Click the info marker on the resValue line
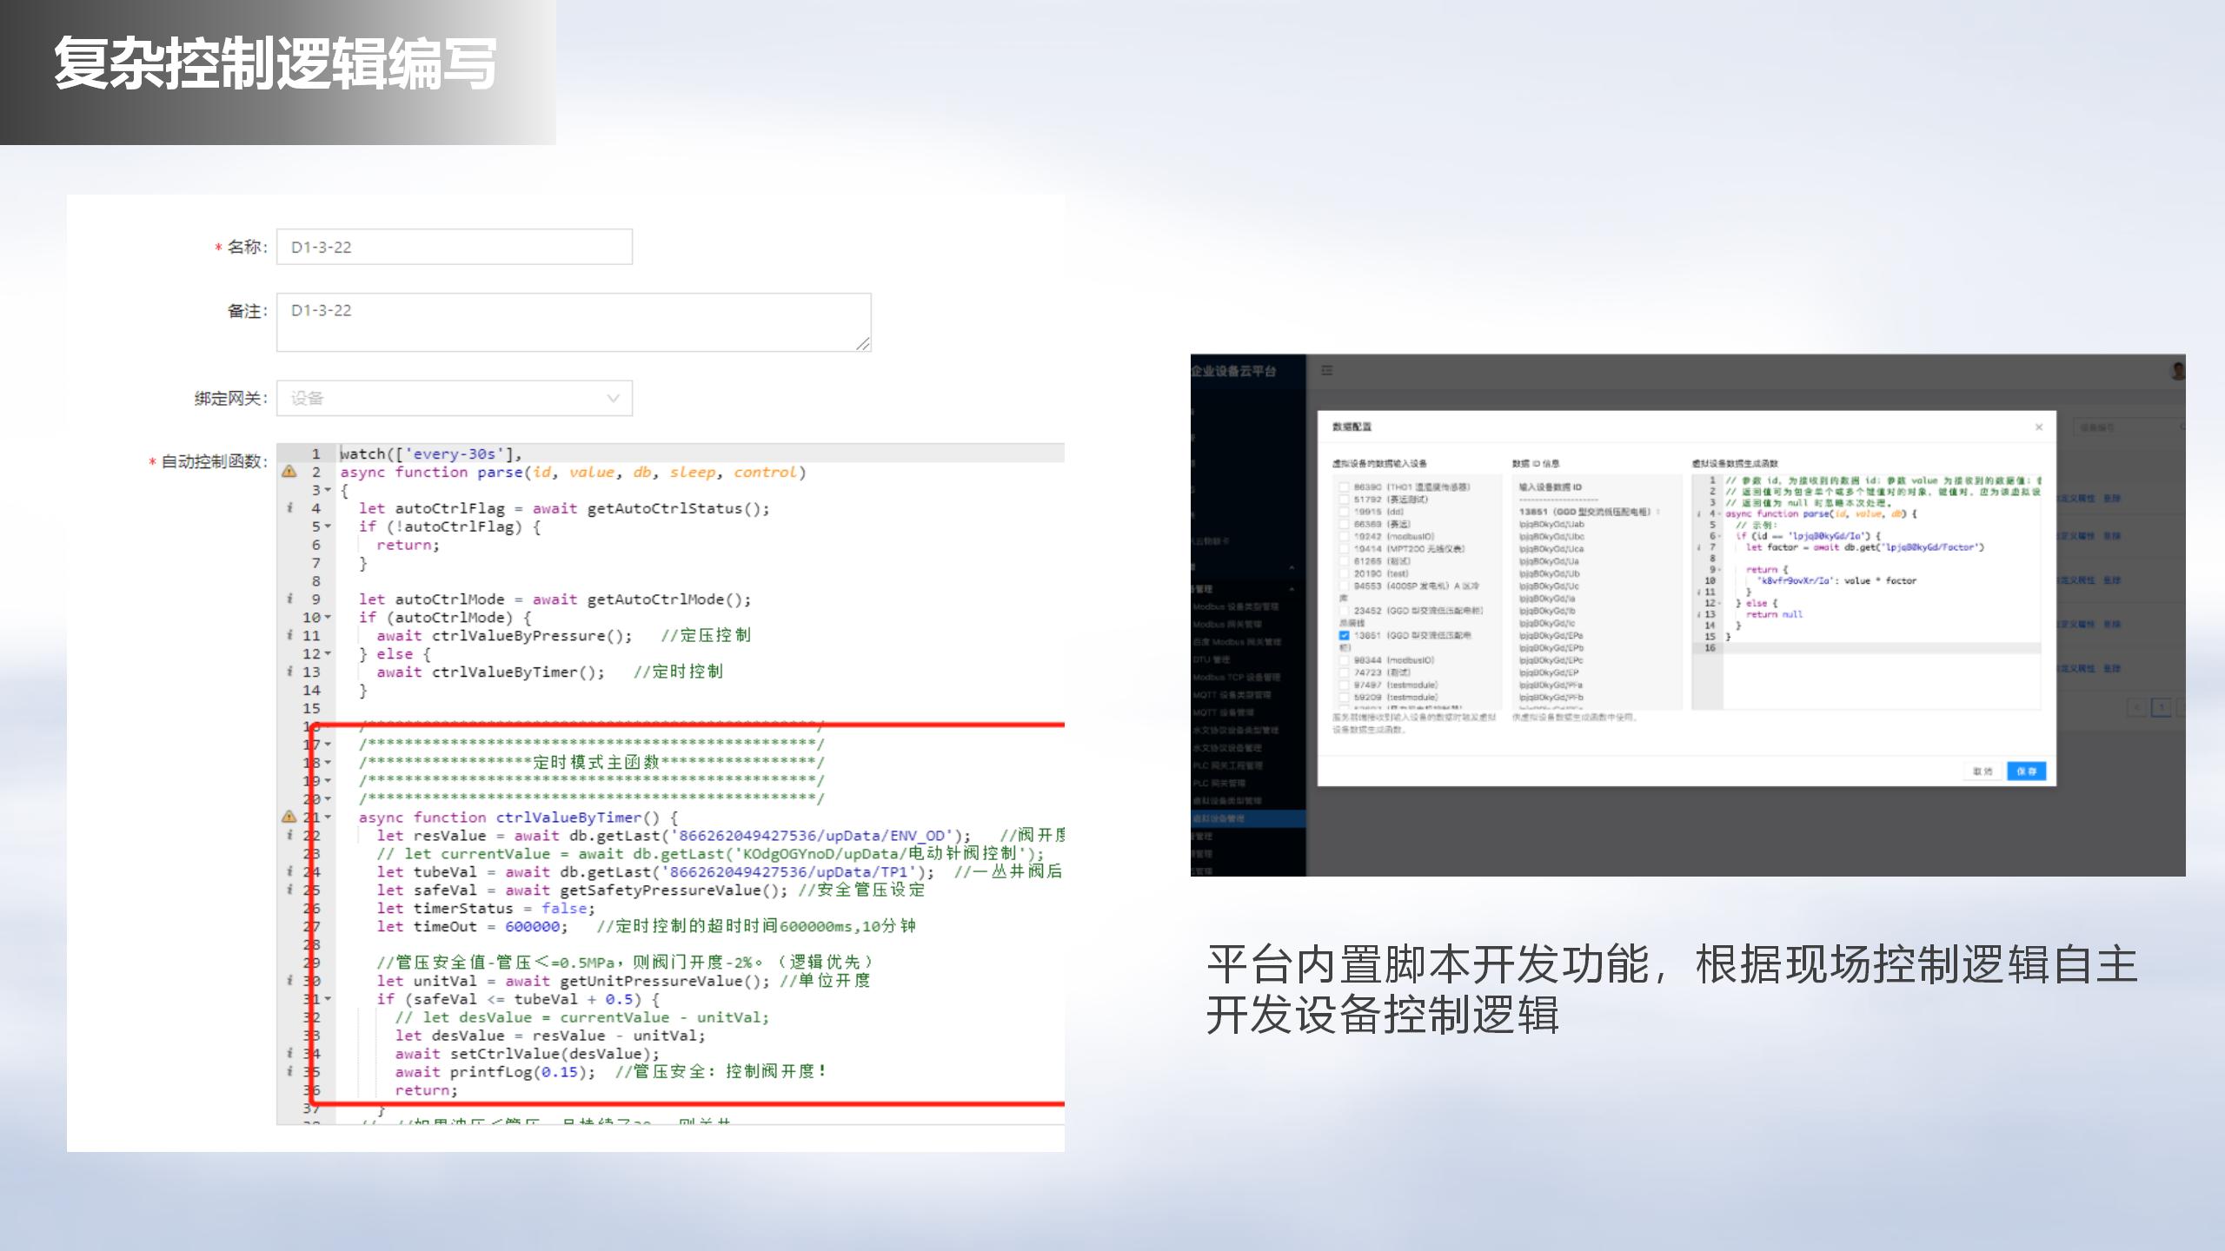This screenshot has width=2225, height=1251. click(289, 835)
